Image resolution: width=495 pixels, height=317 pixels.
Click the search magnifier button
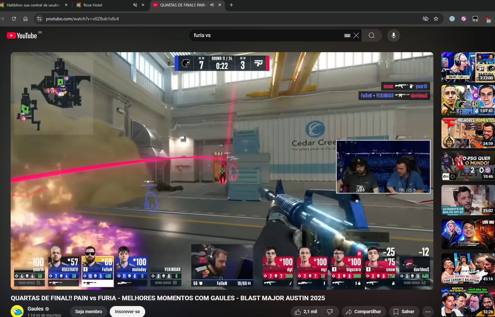[372, 35]
